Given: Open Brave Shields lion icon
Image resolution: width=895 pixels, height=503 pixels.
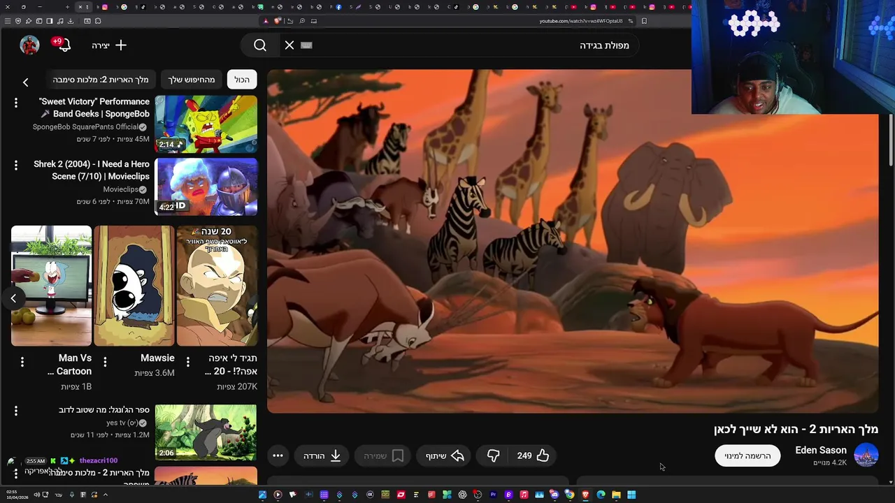Looking at the screenshot, I should click(x=278, y=21).
